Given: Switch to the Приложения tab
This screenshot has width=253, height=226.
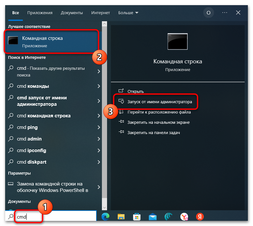Looking at the screenshot, I should [x=40, y=13].
